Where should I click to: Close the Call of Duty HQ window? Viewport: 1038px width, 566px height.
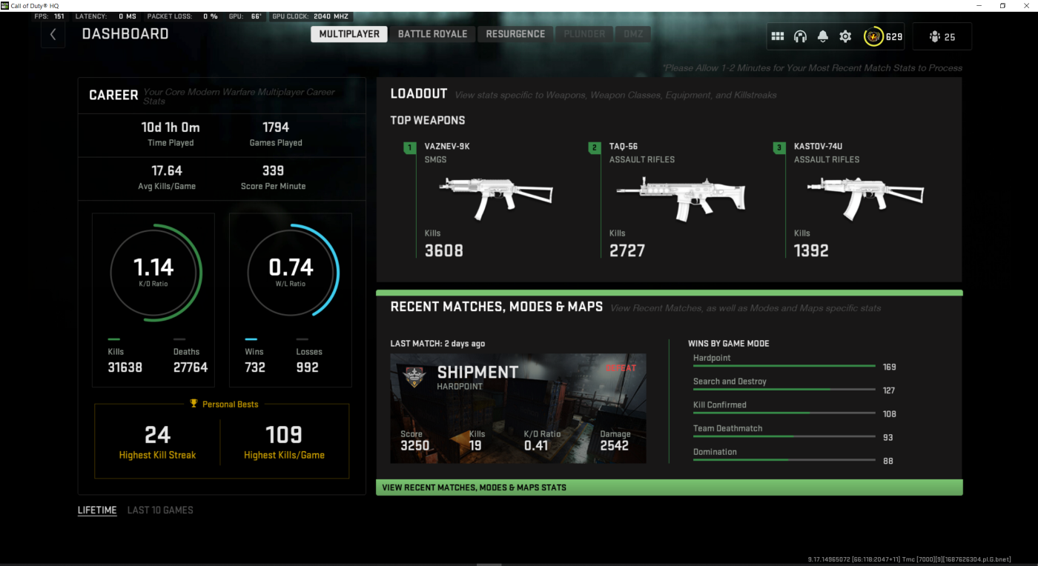coord(1026,5)
